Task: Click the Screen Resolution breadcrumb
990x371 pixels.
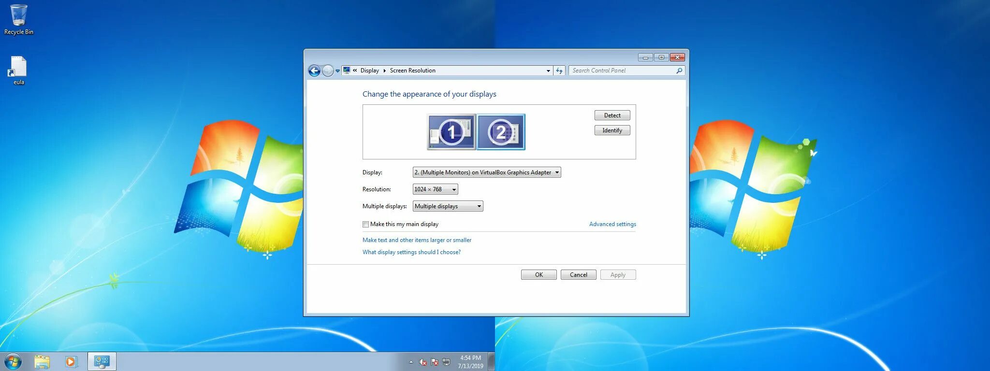Action: 412,71
